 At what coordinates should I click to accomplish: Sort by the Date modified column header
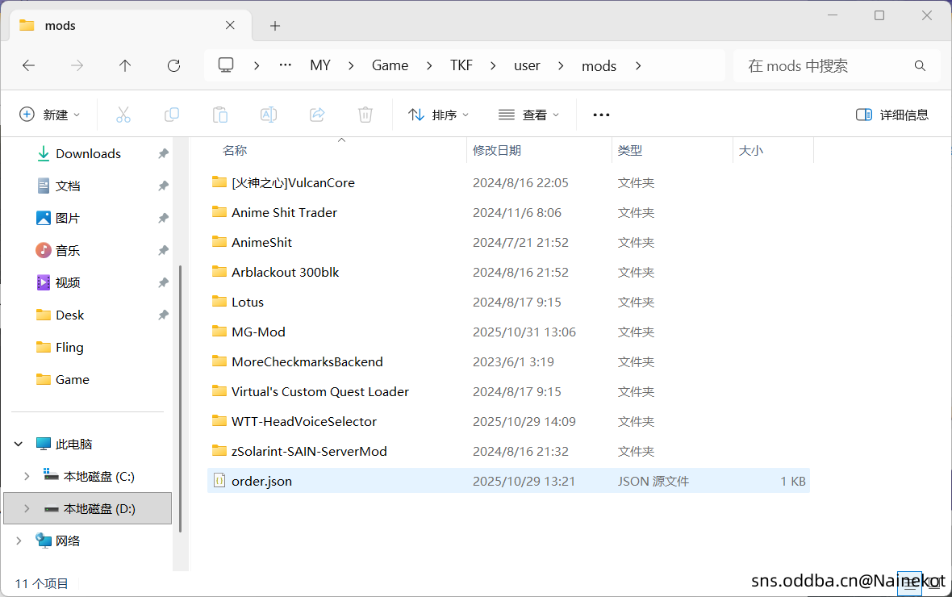pos(497,151)
